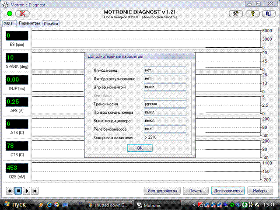Expand hidden system tray icons arrow
Image resolution: width=280 pixels, height=210 pixels.
pos(194,205)
